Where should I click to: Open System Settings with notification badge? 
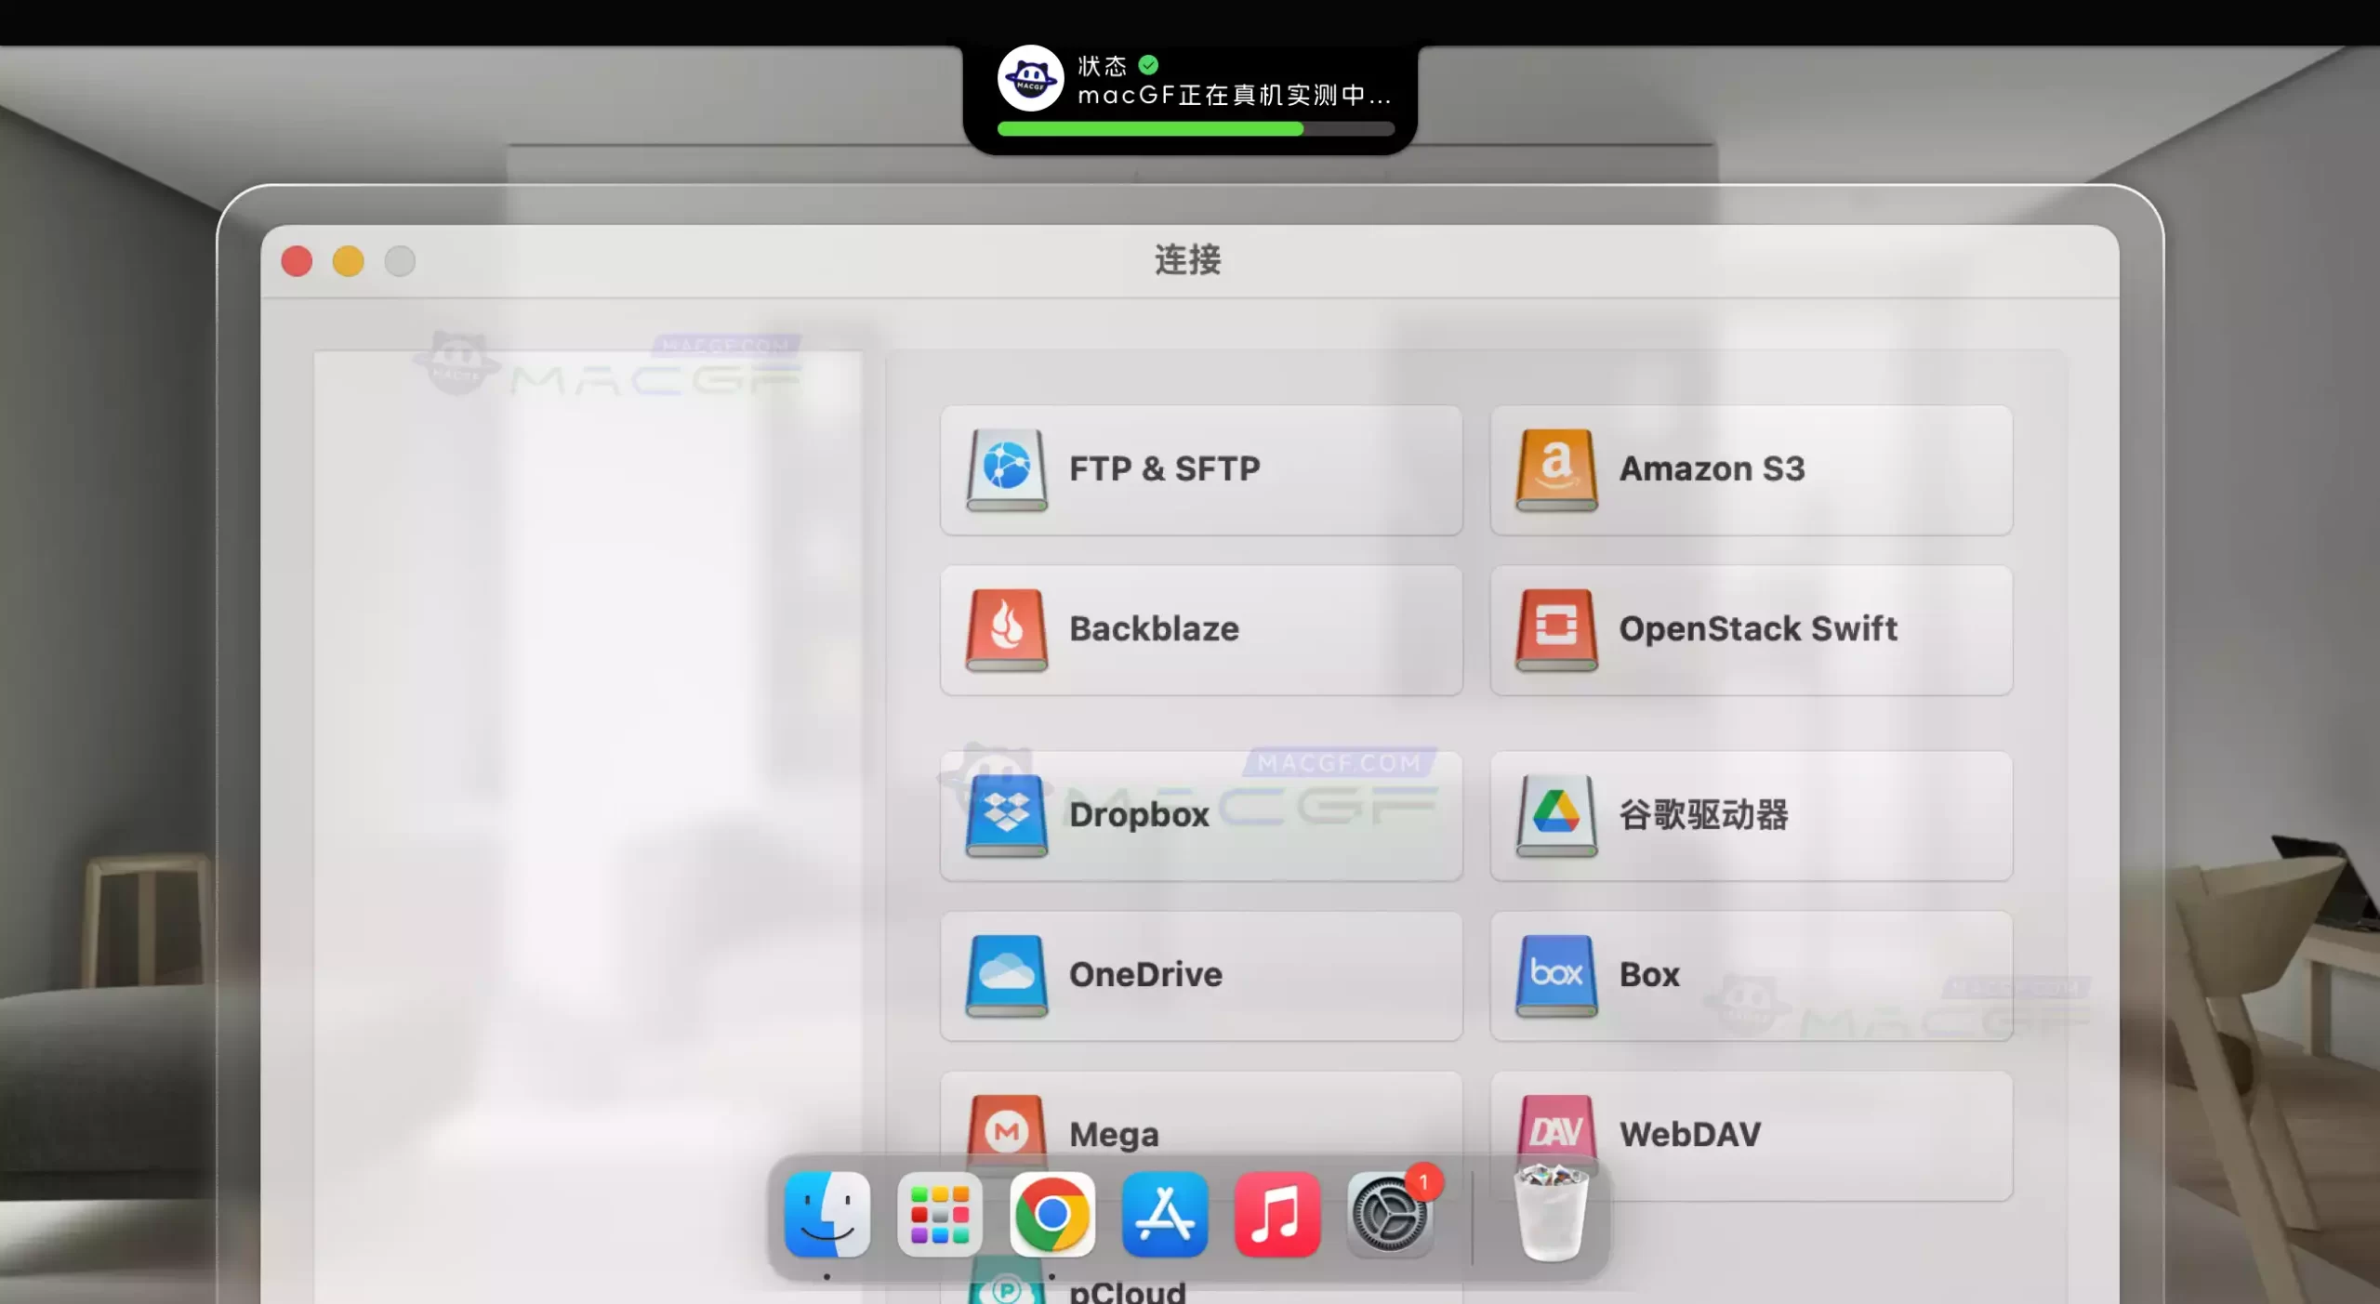coord(1392,1216)
